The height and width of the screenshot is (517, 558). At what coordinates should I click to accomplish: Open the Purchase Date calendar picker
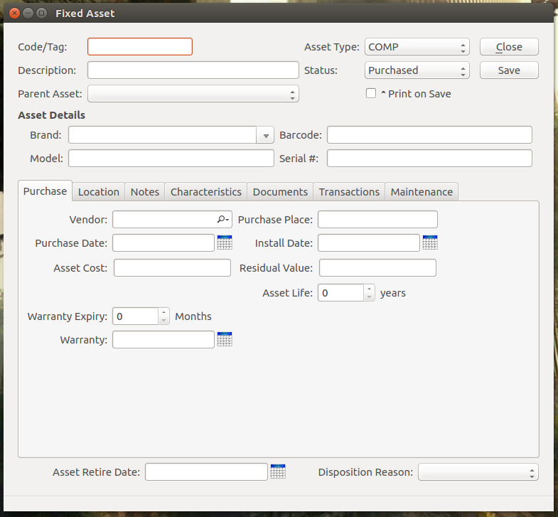(225, 242)
